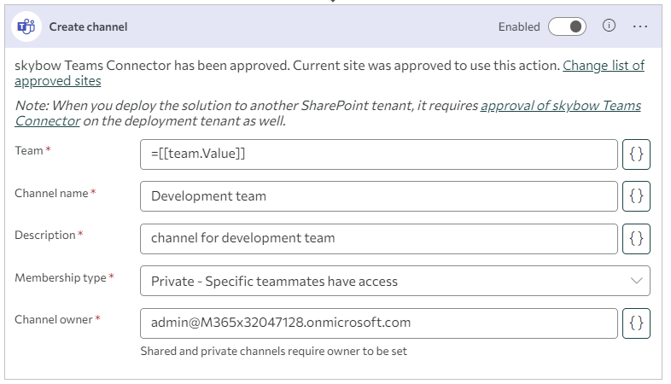
Task: Focus the Channel owner email field
Action: [x=379, y=323]
